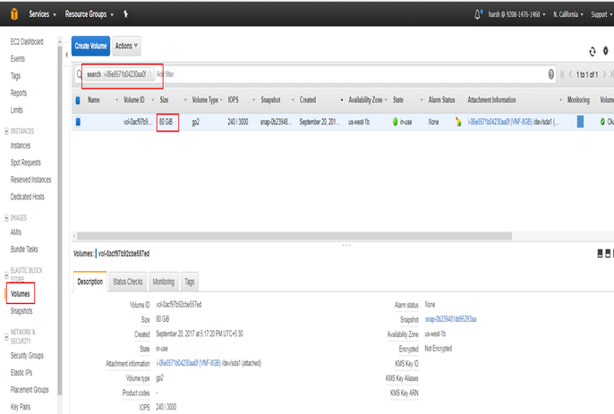The width and height of the screenshot is (614, 414).
Task: Open Security Groups in sidebar
Action: pos(27,356)
